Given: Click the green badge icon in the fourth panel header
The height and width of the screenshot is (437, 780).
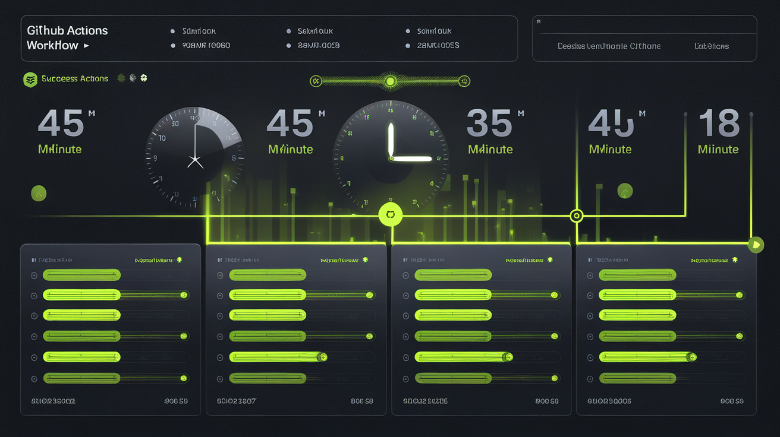Looking at the screenshot, I should click(735, 260).
